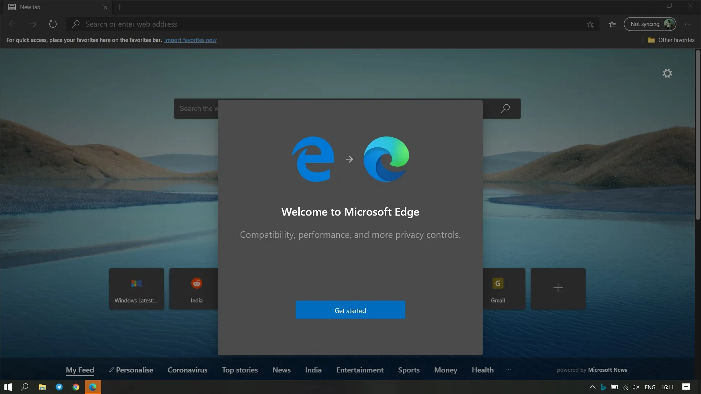Open the Favorites star icon

612,24
